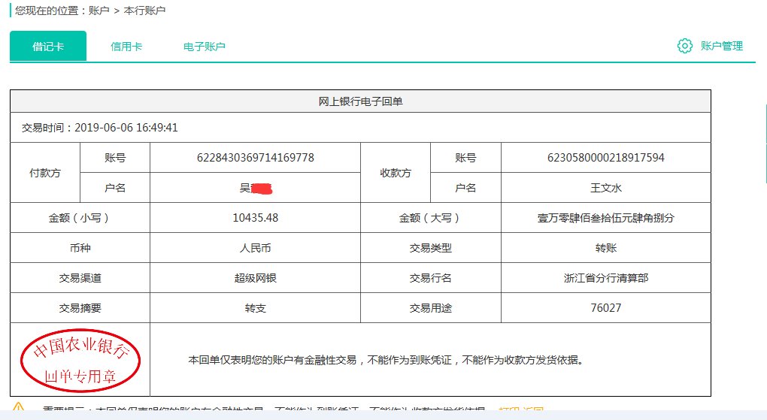Viewport: 767px width, 420px height.
Task: Select payer account number 6228430369714169778
Action: point(256,158)
